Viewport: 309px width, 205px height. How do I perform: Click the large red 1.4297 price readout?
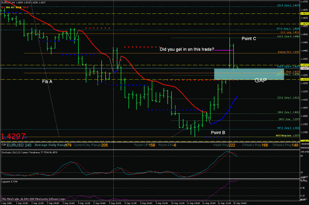click(x=13, y=136)
